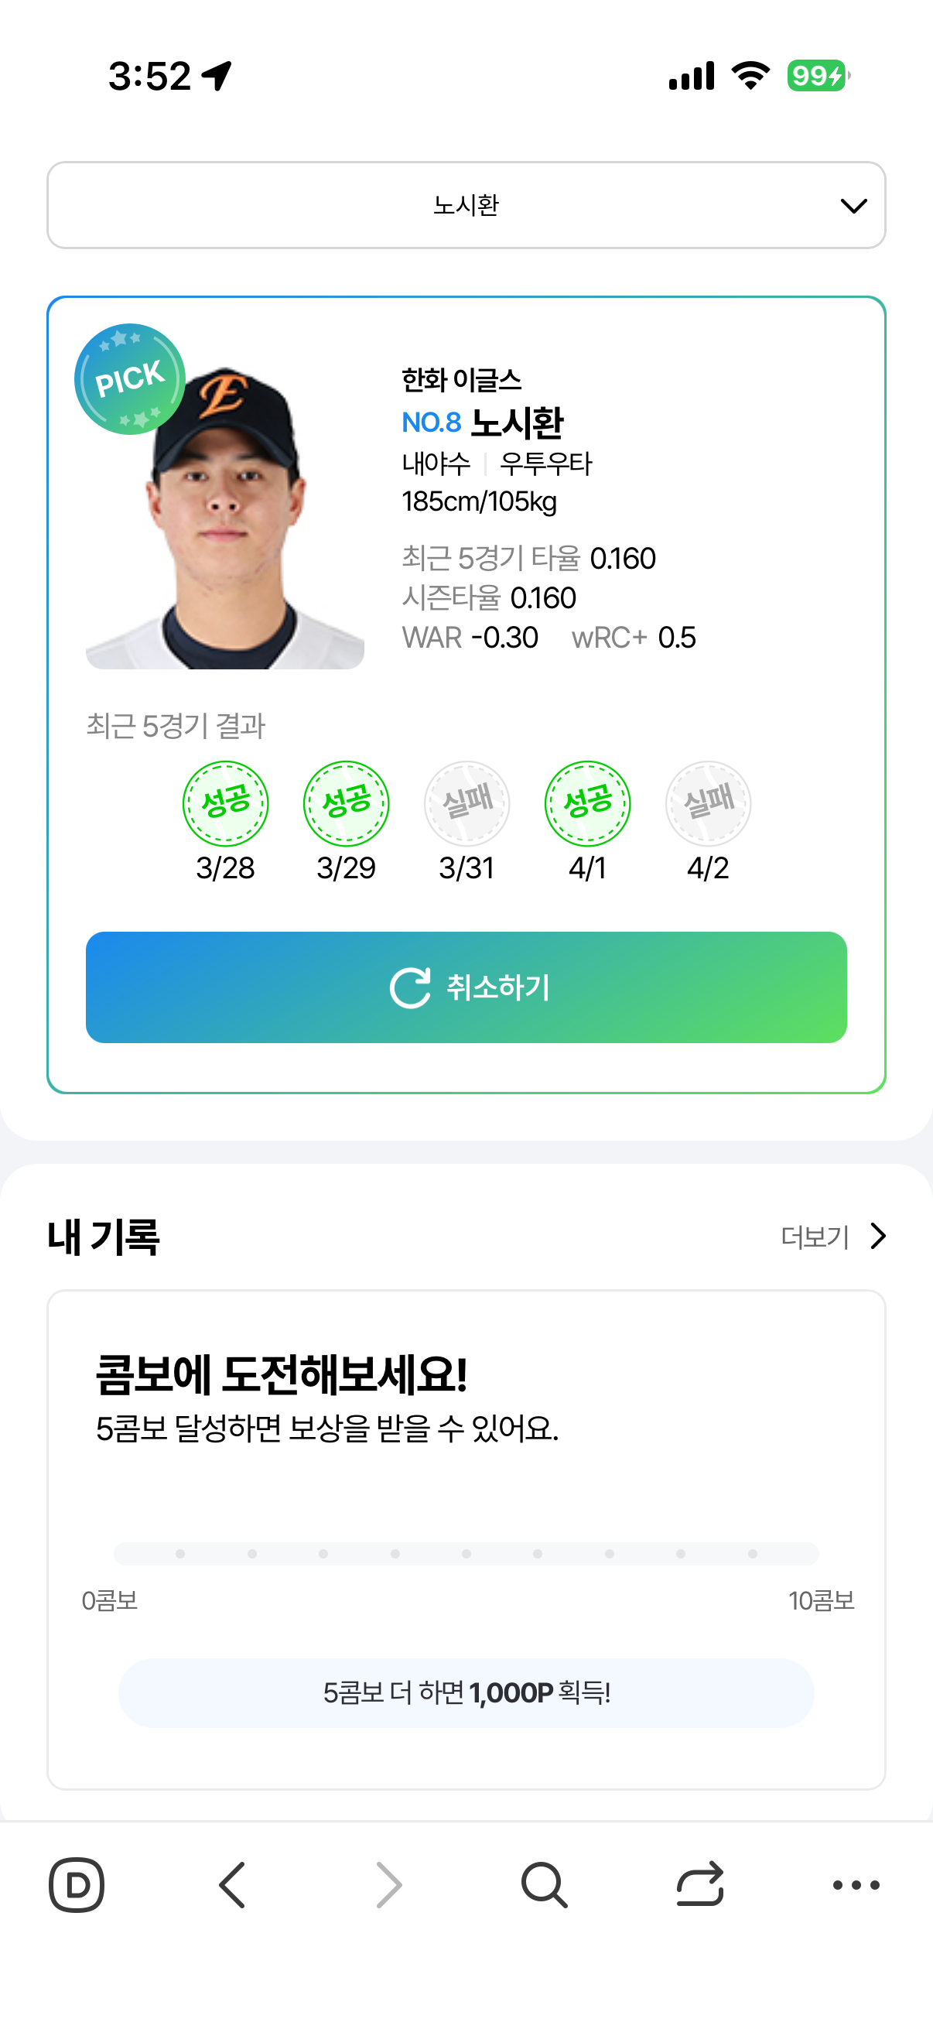Tap the 4/1 성공 result stamp
Image resolution: width=933 pixels, height=2029 pixels.
coord(587,803)
